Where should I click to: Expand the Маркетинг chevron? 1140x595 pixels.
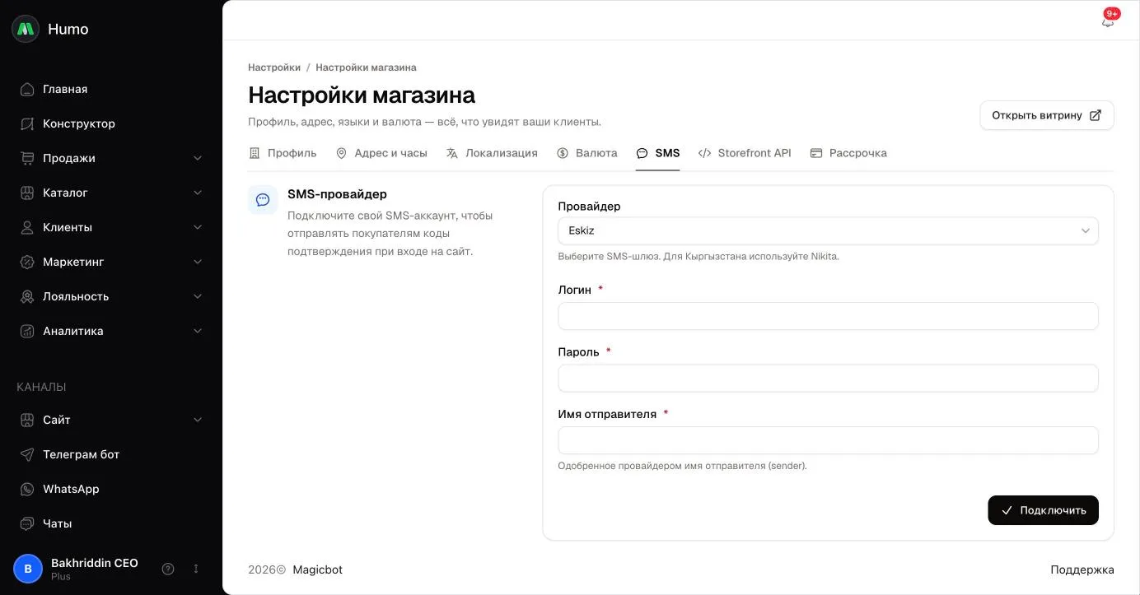(198, 262)
